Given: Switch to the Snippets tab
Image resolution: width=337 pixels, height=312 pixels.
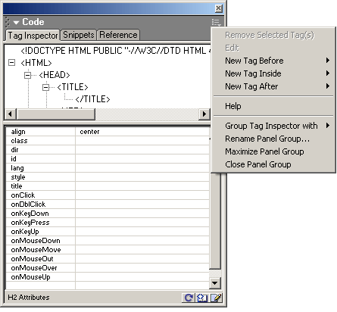Looking at the screenshot, I should pyautogui.click(x=79, y=35).
